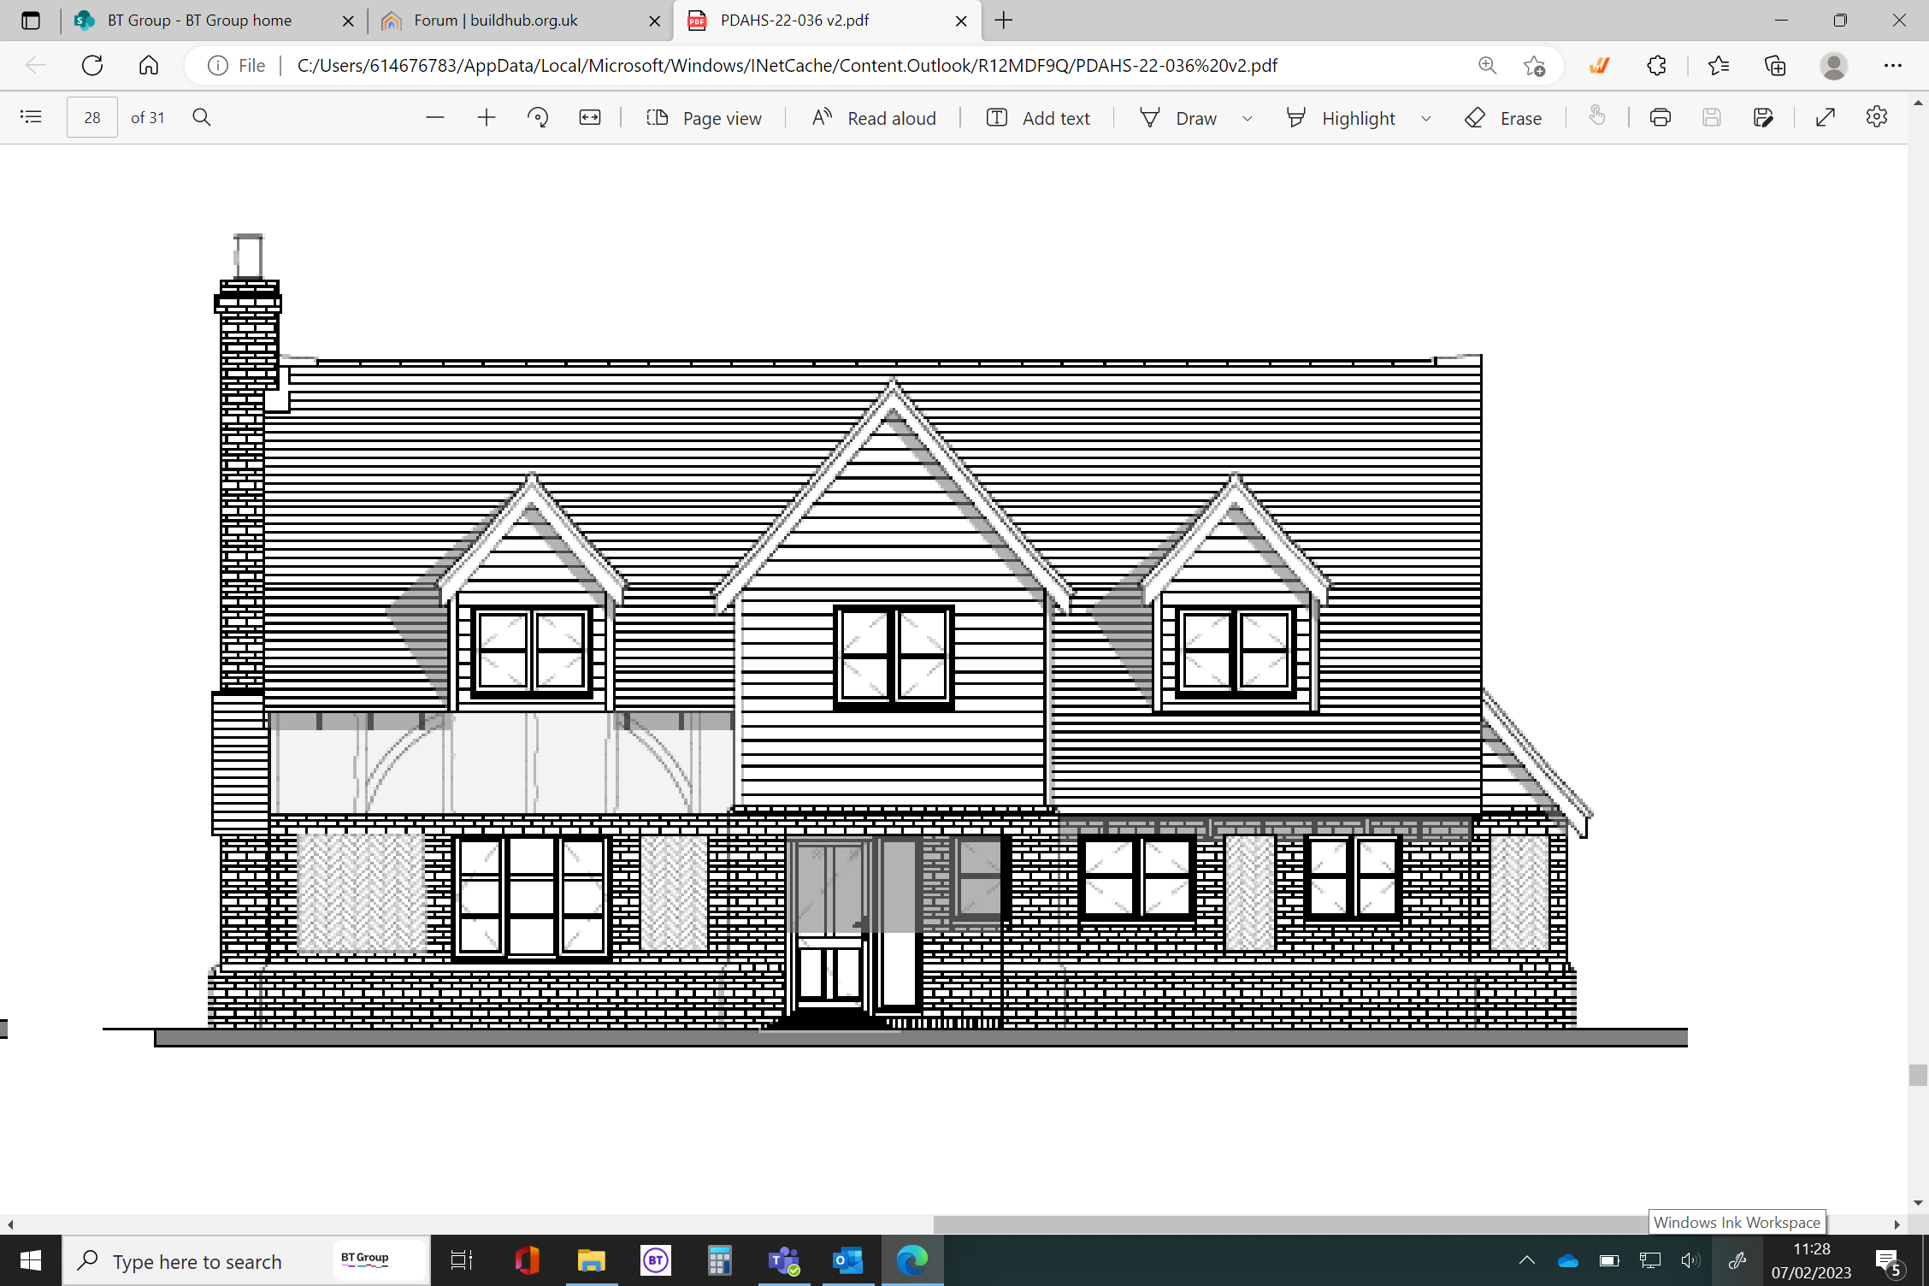Click the PDF zoom out button

pos(435,117)
